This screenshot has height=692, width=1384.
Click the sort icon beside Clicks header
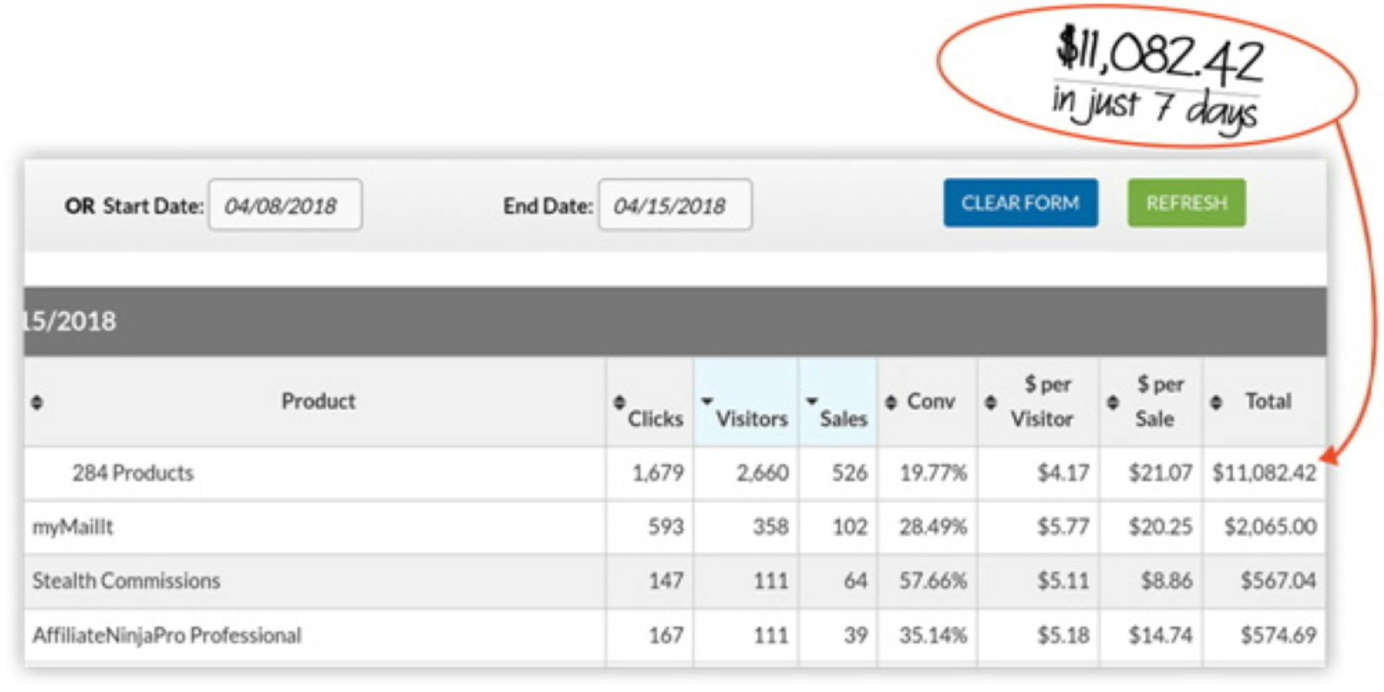coord(619,402)
